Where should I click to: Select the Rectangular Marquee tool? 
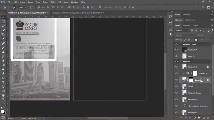pyautogui.click(x=3, y=21)
